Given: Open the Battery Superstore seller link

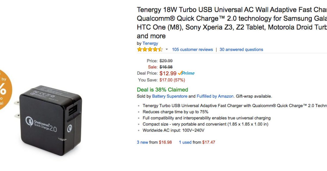Looking at the screenshot, I should point(169,96).
